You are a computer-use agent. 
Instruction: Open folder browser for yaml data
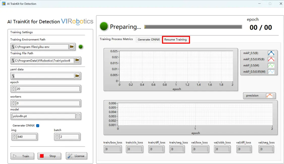point(77,76)
